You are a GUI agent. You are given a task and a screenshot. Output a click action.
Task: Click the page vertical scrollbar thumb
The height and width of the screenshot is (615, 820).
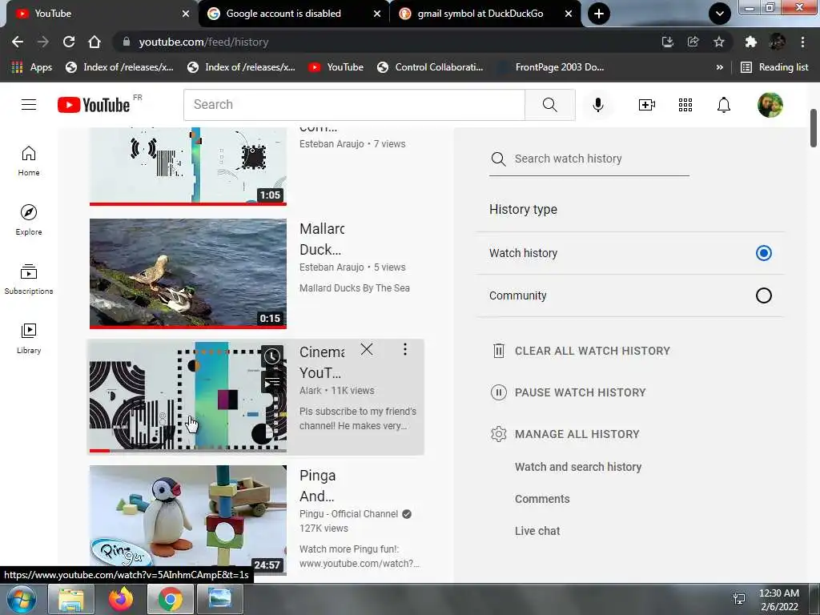pyautogui.click(x=814, y=128)
